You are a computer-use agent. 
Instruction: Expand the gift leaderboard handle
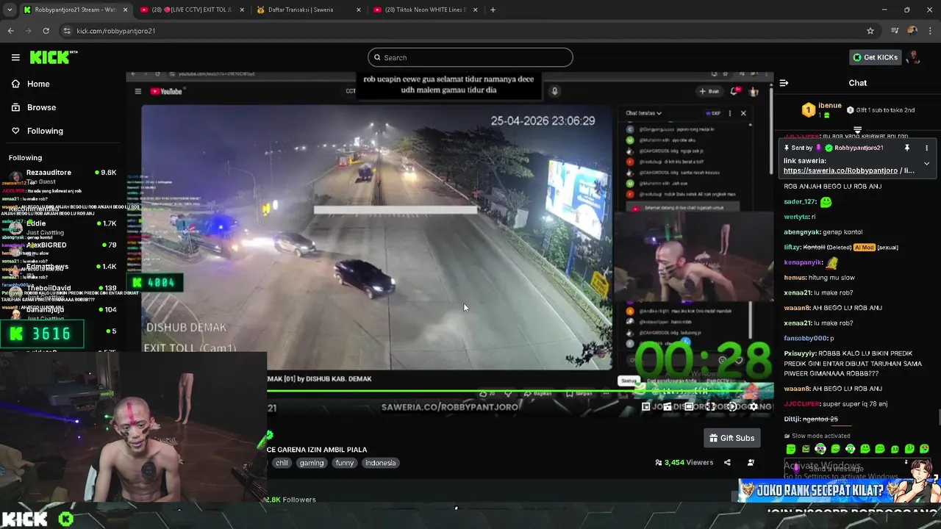point(857,130)
